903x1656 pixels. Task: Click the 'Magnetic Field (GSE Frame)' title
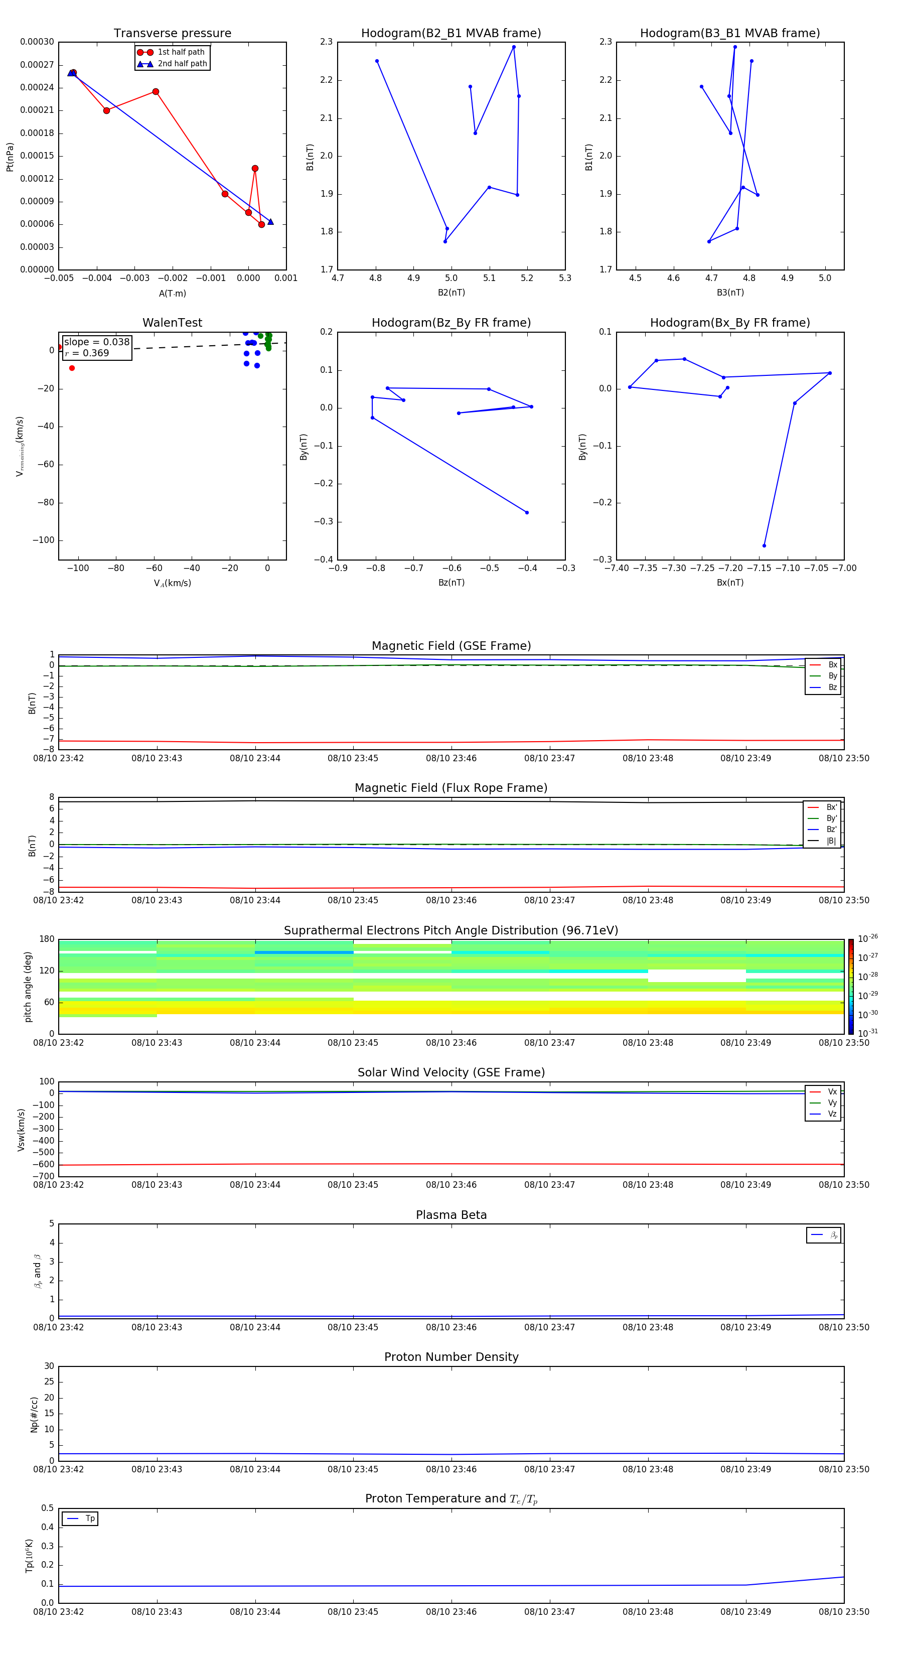(x=451, y=646)
